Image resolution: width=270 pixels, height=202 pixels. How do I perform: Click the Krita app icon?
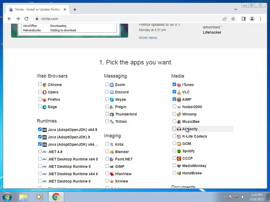(x=112, y=144)
